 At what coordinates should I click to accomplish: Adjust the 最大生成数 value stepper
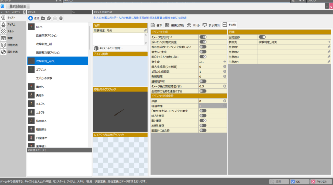224,67
